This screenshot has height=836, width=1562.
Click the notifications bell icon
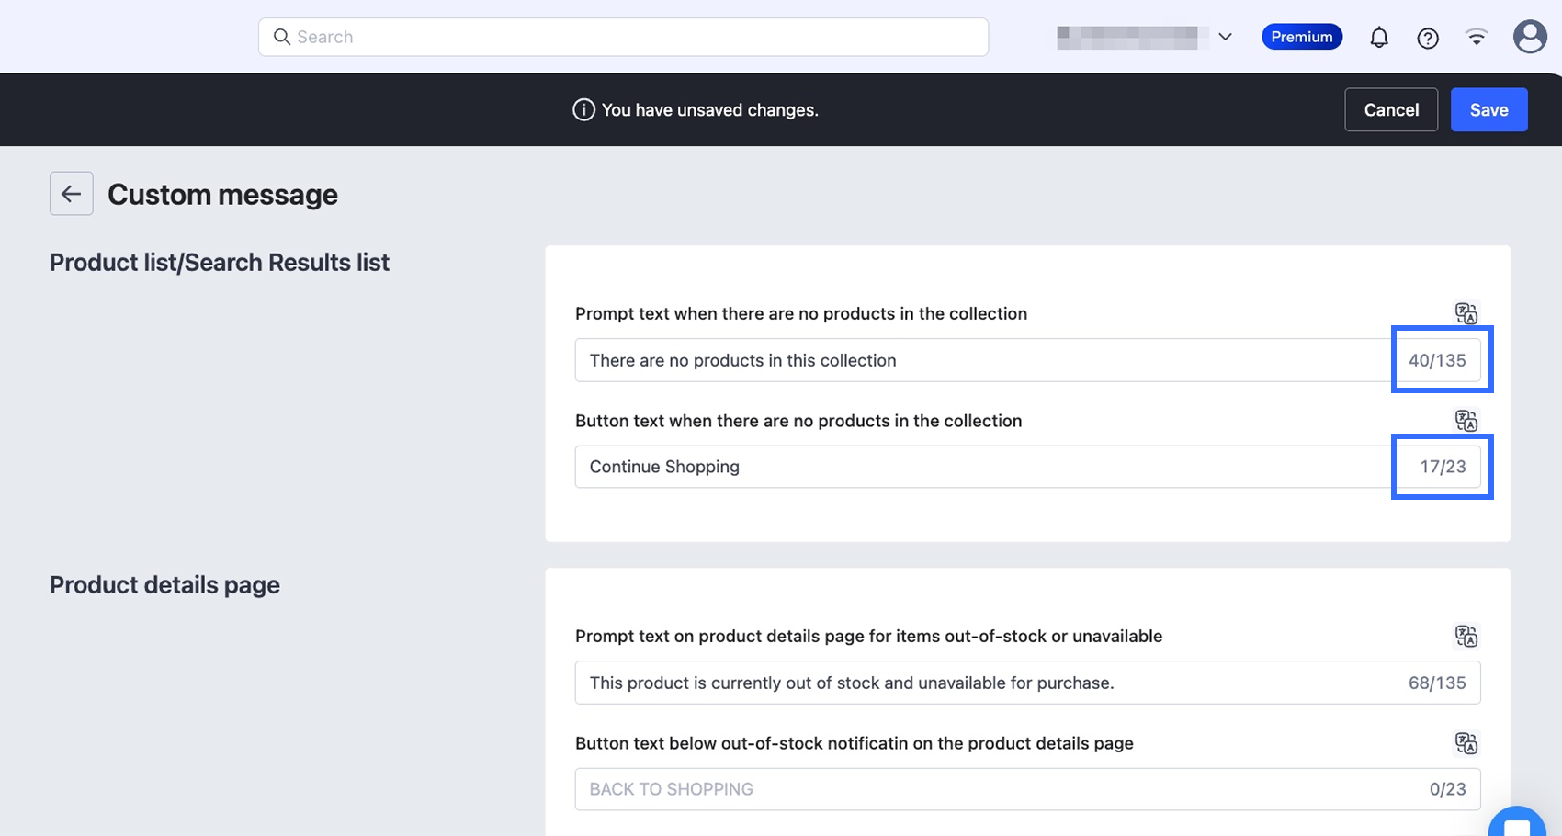click(1378, 38)
